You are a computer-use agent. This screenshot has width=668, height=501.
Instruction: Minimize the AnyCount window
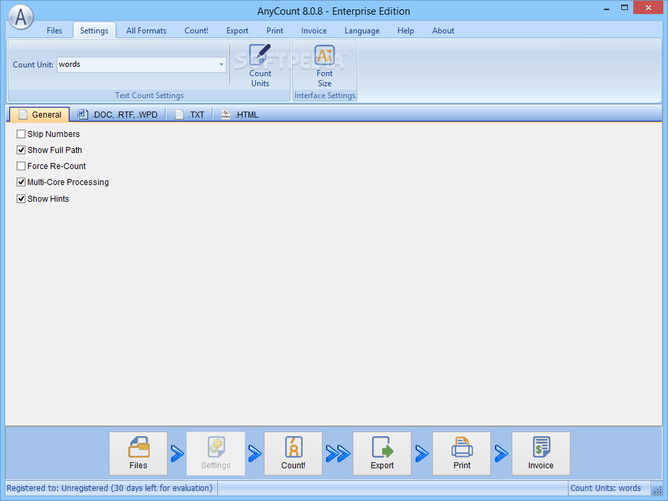coord(607,8)
